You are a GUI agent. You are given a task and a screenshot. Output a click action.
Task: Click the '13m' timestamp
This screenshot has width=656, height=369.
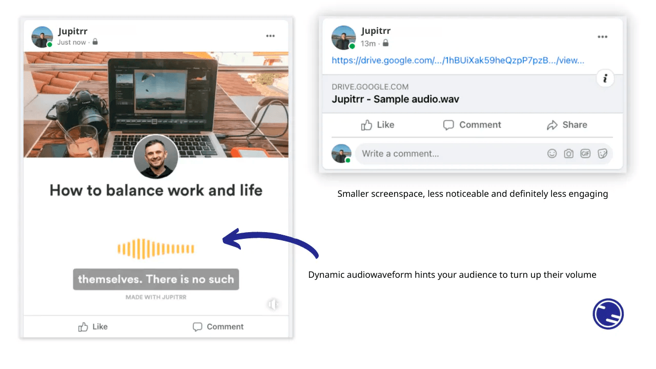click(x=368, y=43)
